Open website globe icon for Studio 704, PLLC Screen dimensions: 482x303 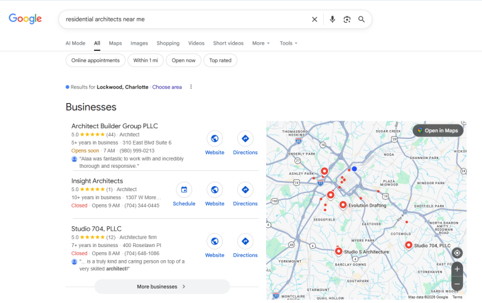pyautogui.click(x=215, y=241)
